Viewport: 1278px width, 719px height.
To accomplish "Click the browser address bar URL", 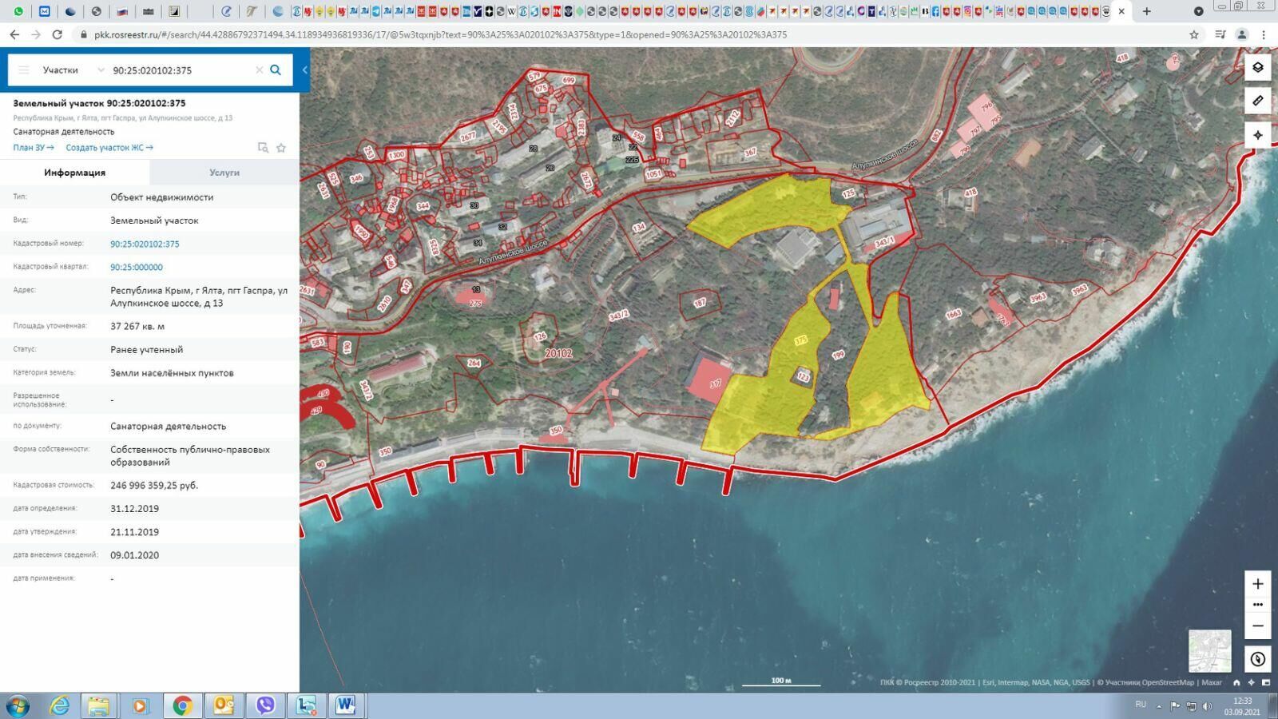I will (x=441, y=35).
